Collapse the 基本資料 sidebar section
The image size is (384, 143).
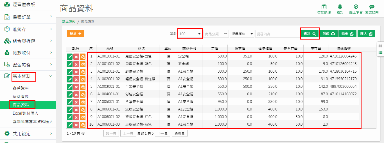coord(51,76)
